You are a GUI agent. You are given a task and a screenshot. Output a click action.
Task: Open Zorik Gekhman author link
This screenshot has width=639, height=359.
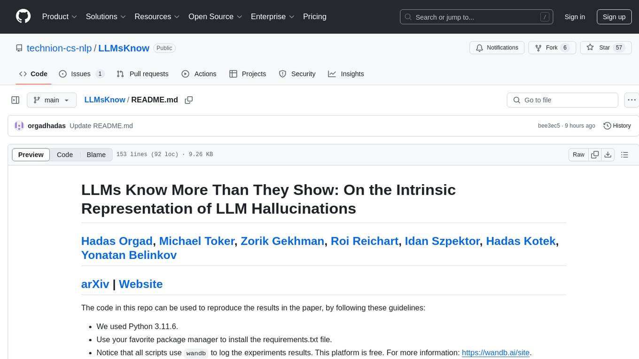pyautogui.click(x=282, y=241)
